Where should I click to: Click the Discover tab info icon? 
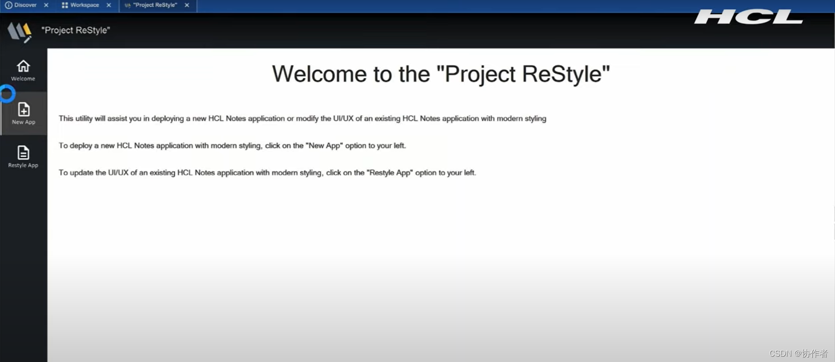pos(8,5)
